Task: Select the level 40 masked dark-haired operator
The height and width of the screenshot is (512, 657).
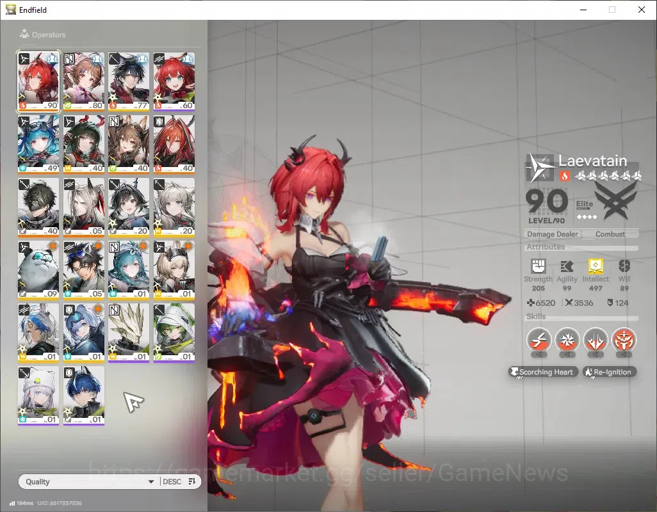Action: (x=38, y=207)
